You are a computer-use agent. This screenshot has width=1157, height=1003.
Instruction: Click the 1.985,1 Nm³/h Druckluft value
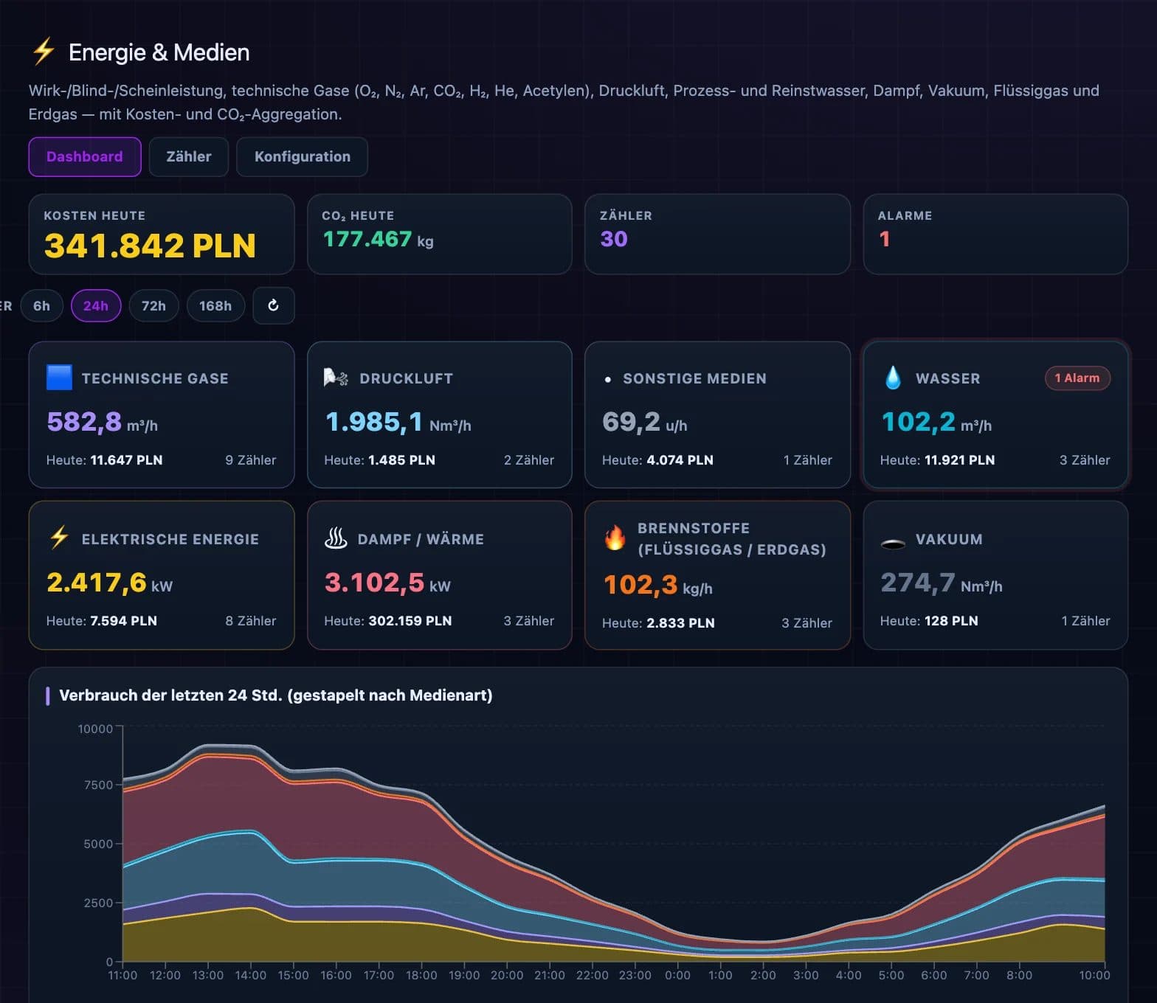[x=398, y=422]
